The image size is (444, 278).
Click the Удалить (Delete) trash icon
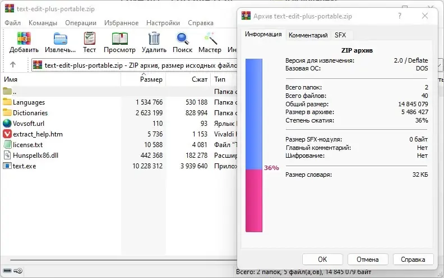pyautogui.click(x=154, y=39)
